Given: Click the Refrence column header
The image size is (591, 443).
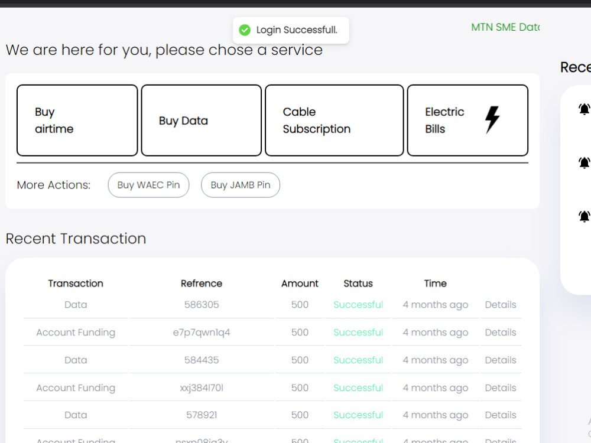Looking at the screenshot, I should point(202,284).
